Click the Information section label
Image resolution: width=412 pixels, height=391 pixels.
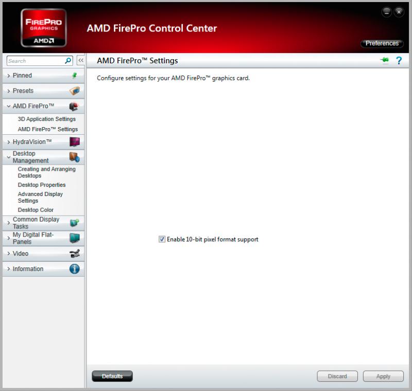28,269
